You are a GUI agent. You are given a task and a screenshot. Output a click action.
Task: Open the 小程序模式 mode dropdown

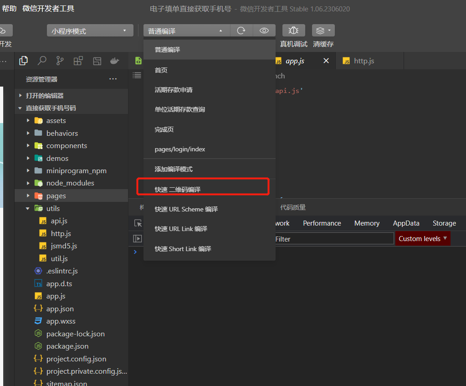(90, 31)
